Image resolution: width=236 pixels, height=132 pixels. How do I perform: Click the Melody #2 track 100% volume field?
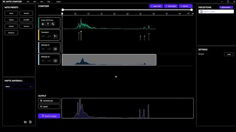pos(49,61)
